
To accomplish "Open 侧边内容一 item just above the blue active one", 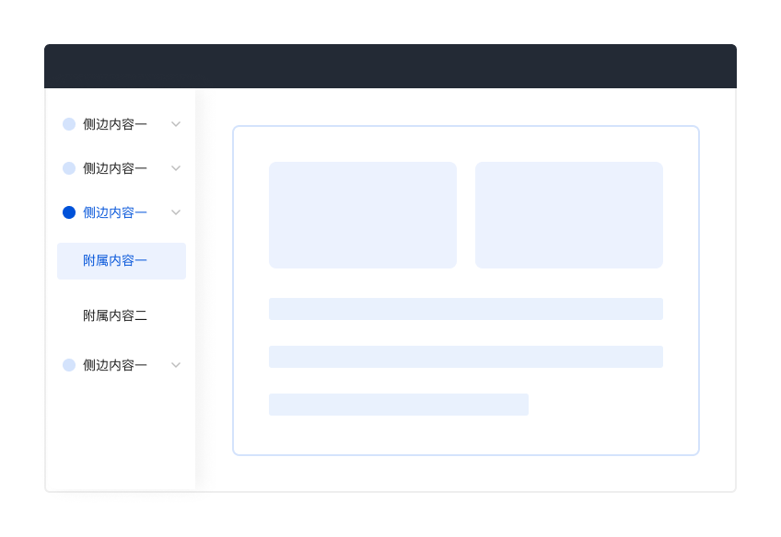I will (114, 168).
